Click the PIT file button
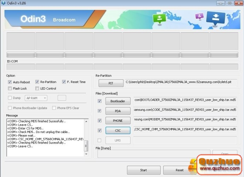Viewport: 244px width, 177px height. tap(111, 83)
